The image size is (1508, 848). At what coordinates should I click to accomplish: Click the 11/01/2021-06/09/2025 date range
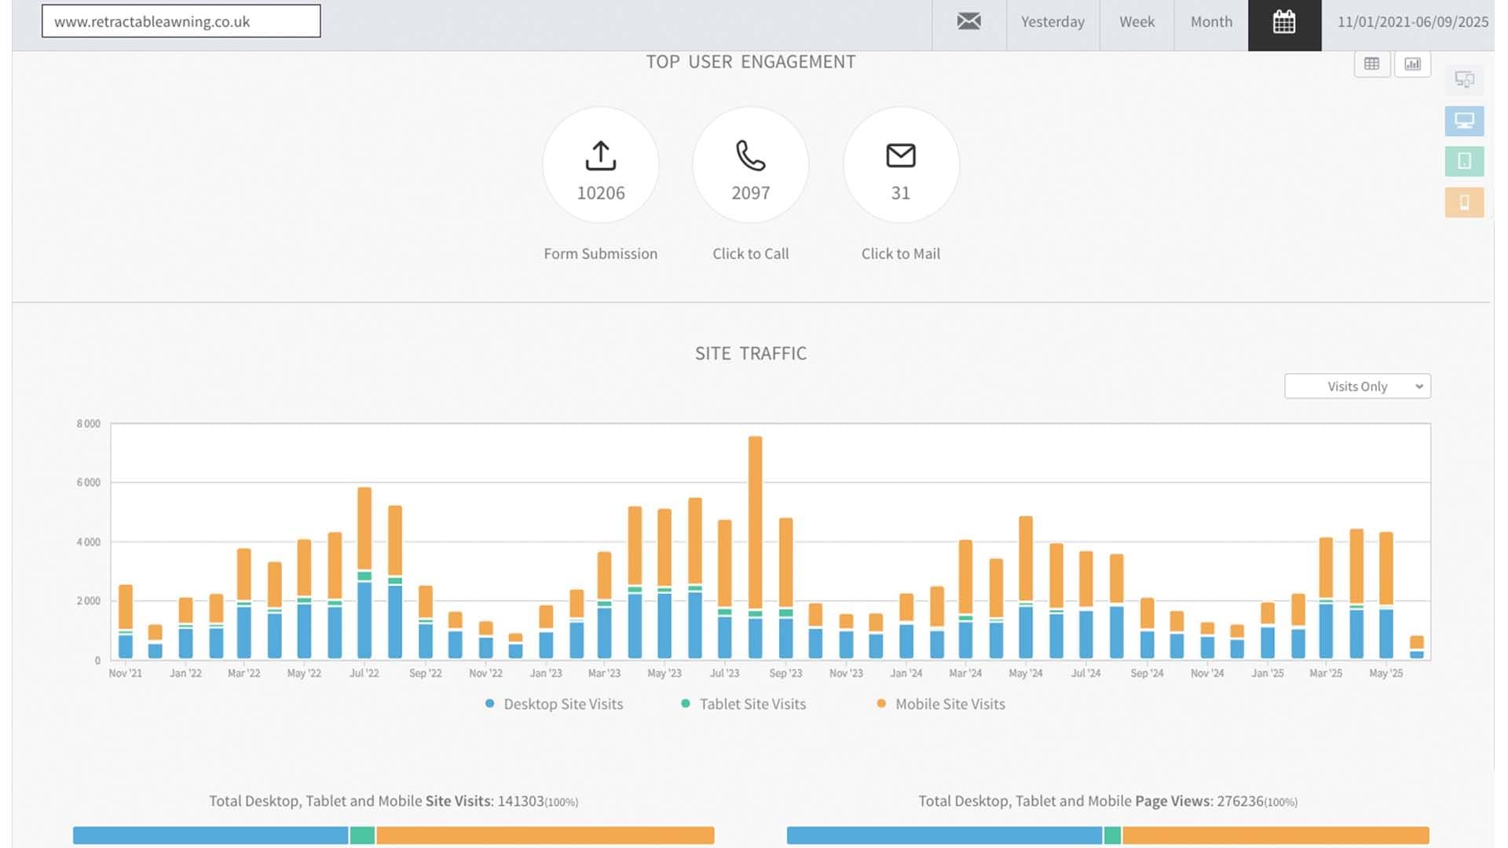click(1412, 22)
